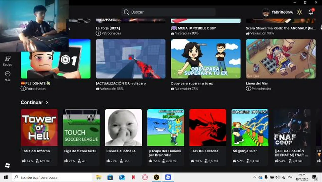Open the Un disparo game thumbnail
Viewport: 322px width, 182px height.
(x=131, y=59)
